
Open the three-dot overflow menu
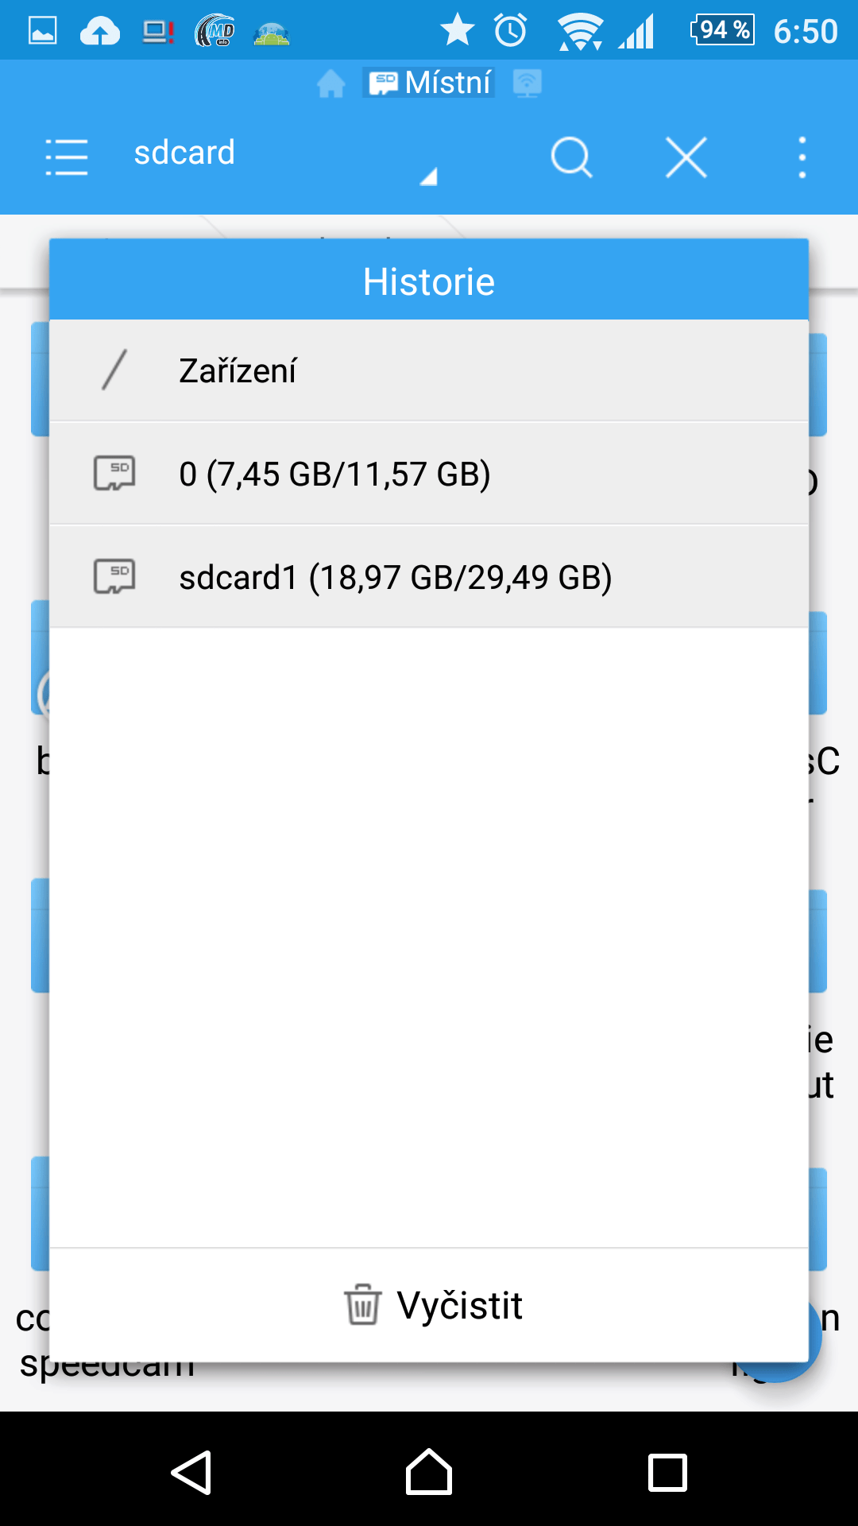coord(802,157)
